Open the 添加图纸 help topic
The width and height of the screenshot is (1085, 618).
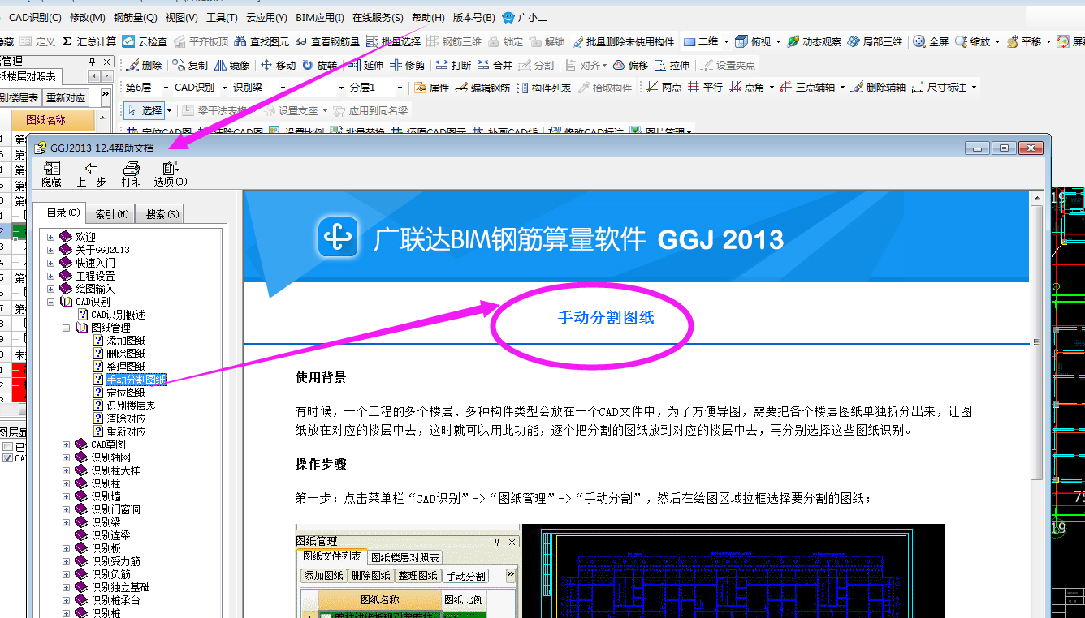point(126,341)
